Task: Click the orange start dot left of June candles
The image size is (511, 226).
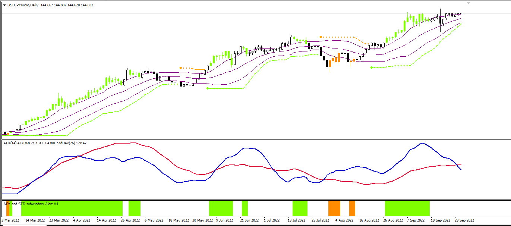Action: (181, 68)
